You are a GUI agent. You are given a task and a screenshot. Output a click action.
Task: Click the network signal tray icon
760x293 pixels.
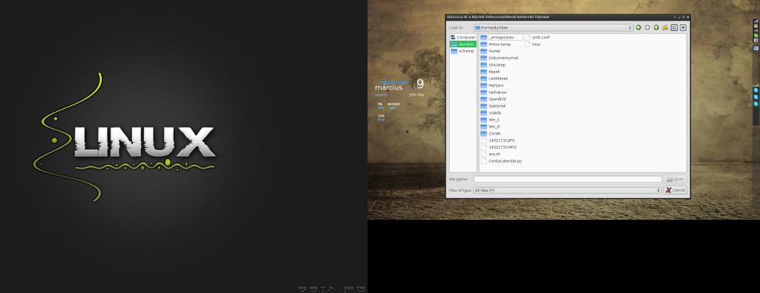coord(756,21)
